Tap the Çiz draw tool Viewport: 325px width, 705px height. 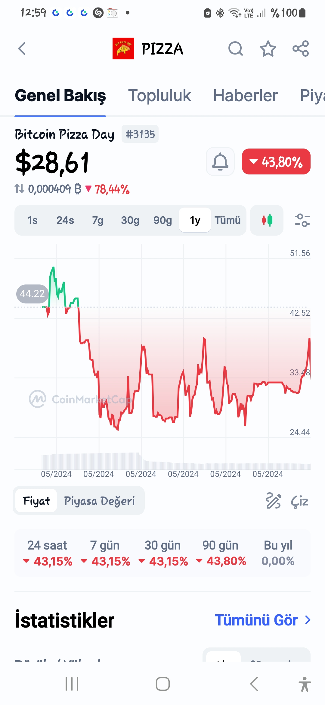[287, 501]
